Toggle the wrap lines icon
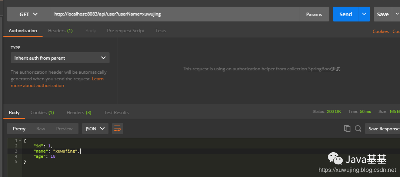Image resolution: width=400 pixels, height=177 pixels. tap(117, 128)
